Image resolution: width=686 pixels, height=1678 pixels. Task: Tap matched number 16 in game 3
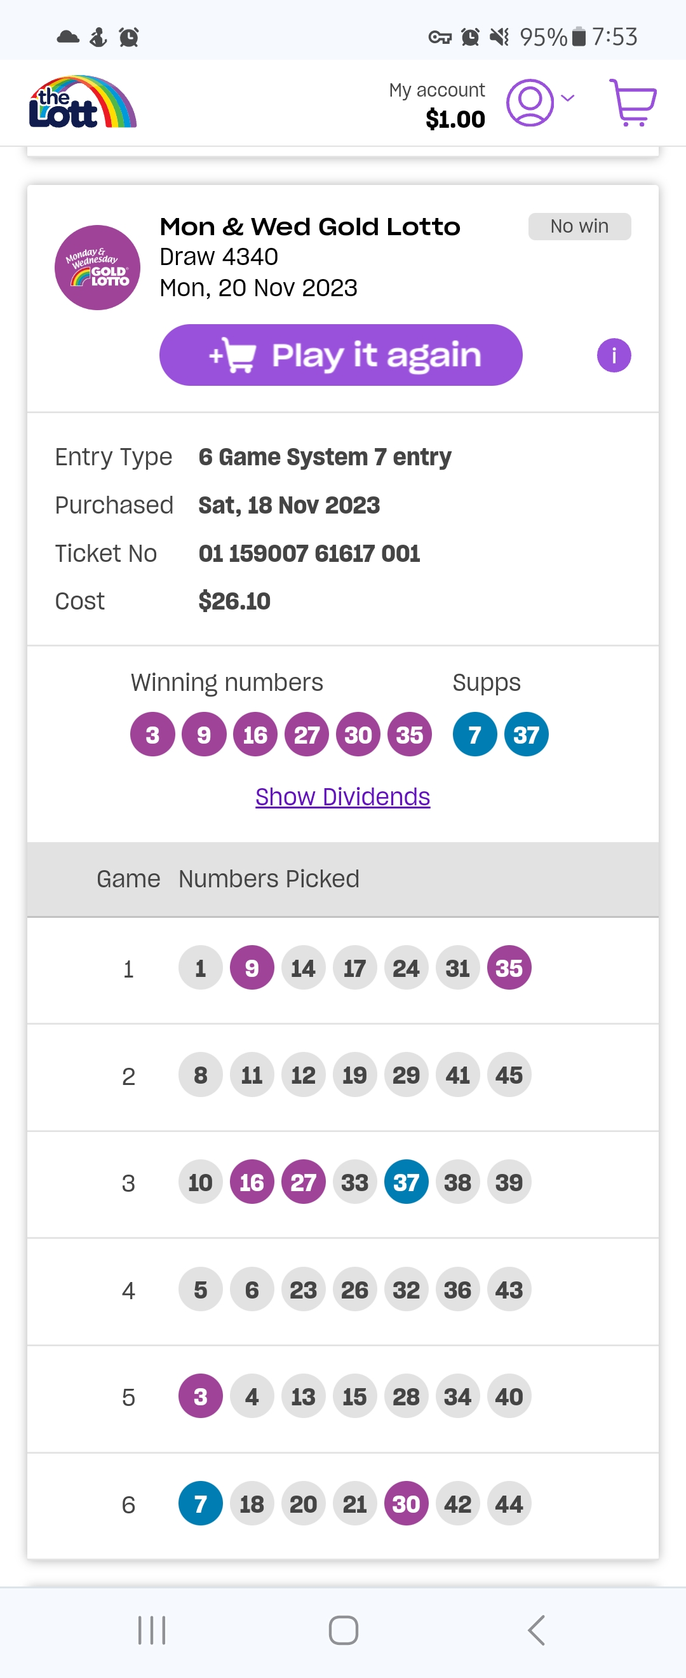(252, 1182)
